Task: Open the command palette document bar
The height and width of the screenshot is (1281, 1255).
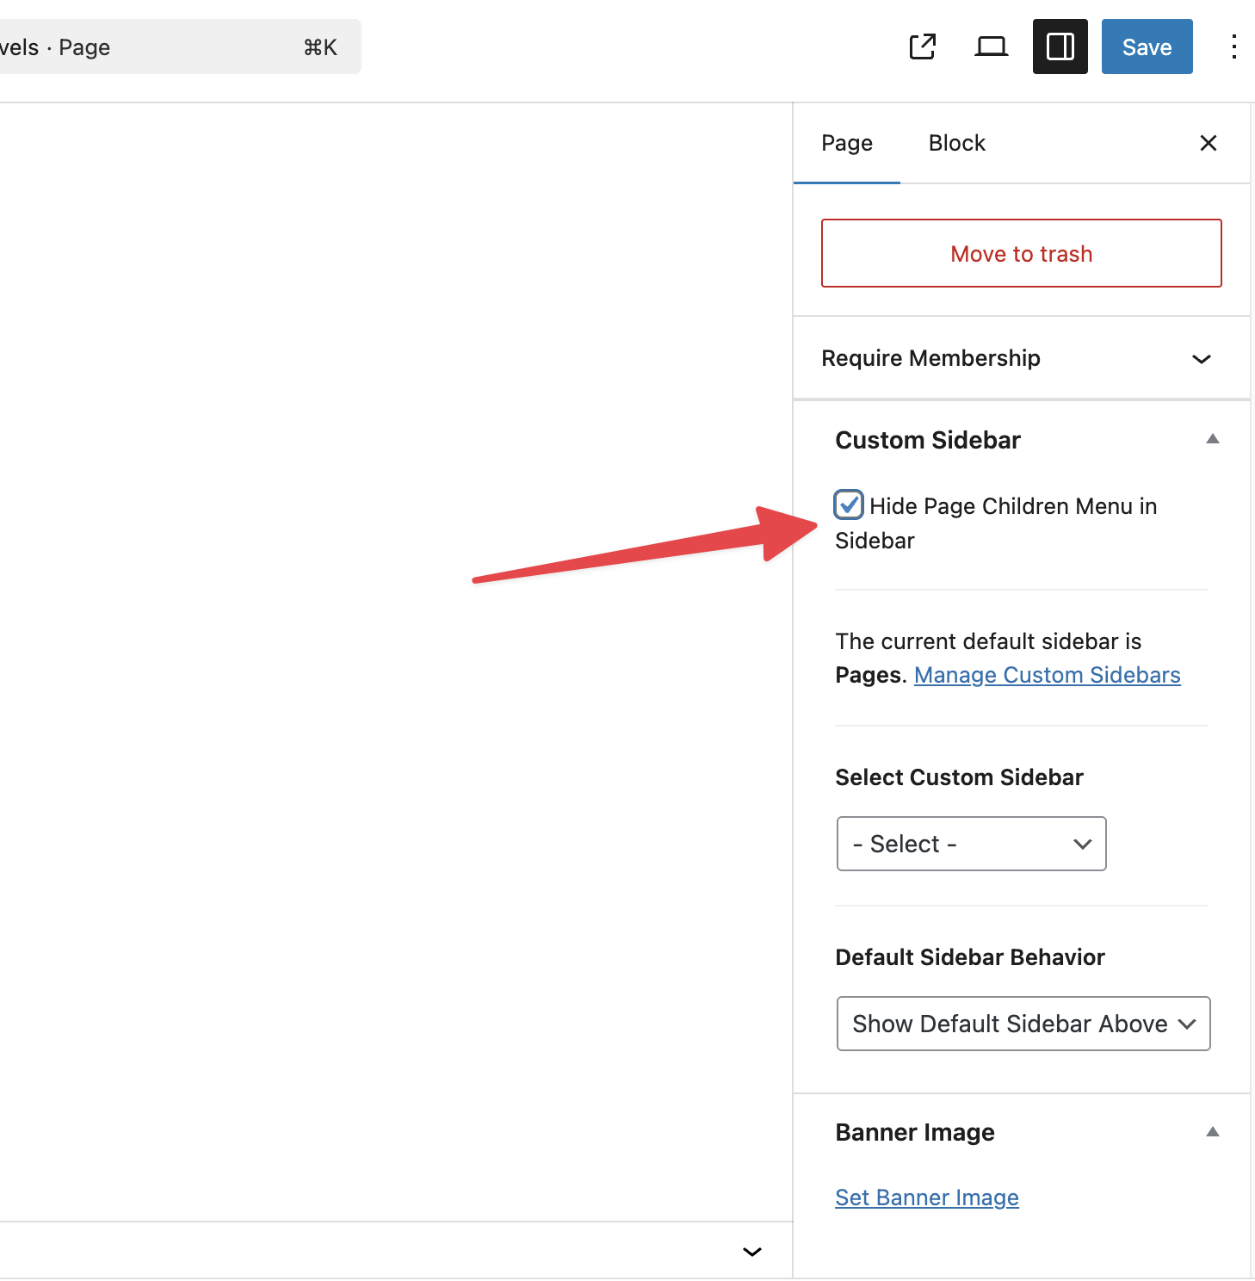Action: [172, 46]
